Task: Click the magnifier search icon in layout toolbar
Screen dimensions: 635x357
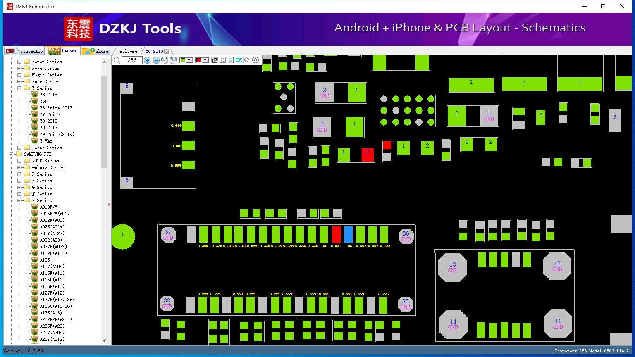Action: [117, 60]
